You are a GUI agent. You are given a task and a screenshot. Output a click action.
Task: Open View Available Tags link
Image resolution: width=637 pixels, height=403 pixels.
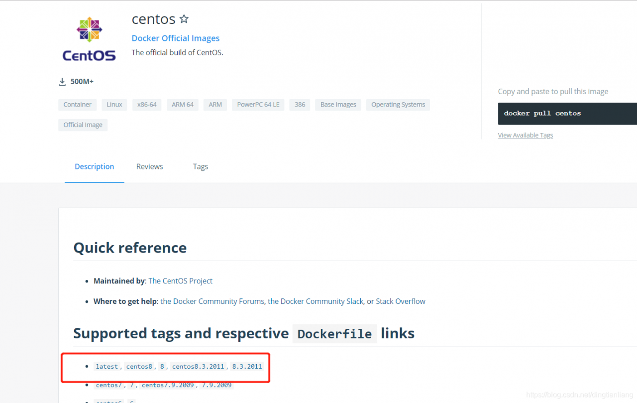click(x=525, y=135)
